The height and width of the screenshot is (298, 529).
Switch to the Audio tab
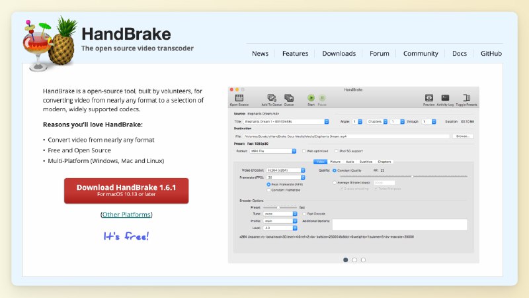350,162
